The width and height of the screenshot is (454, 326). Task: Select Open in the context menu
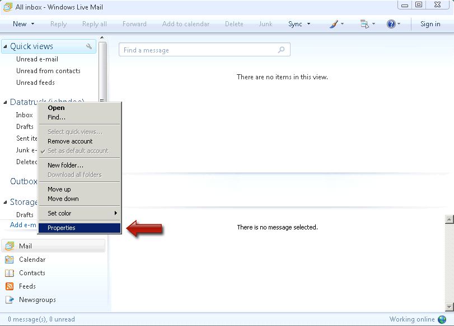click(x=79, y=108)
